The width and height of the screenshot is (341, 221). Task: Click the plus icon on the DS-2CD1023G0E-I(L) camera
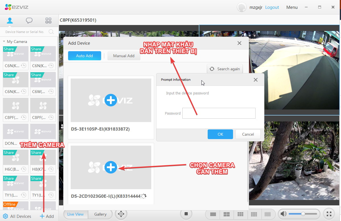[x=111, y=168]
